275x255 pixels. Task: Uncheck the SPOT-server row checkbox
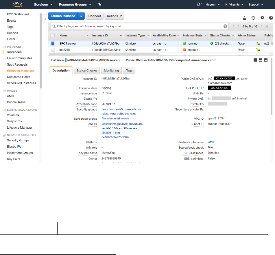53,43
